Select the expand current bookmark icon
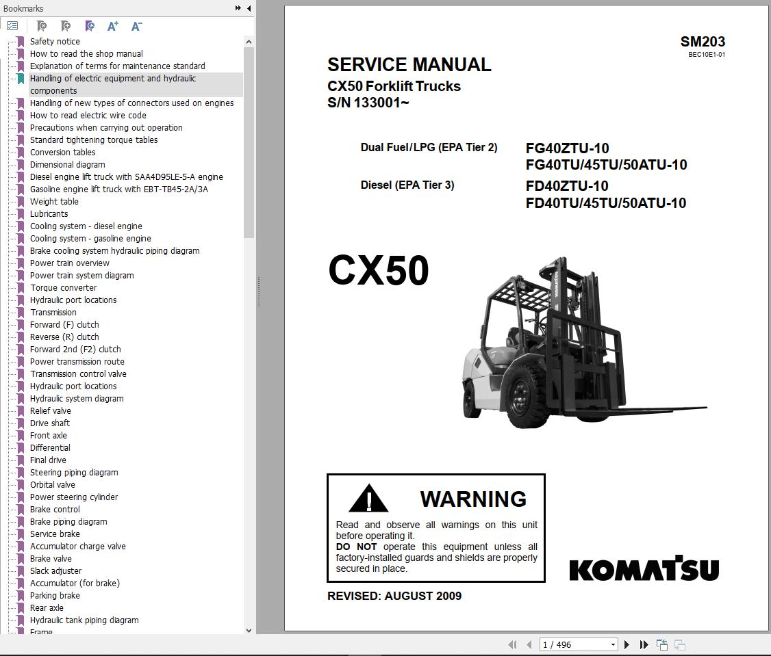The width and height of the screenshot is (771, 656). tap(89, 26)
